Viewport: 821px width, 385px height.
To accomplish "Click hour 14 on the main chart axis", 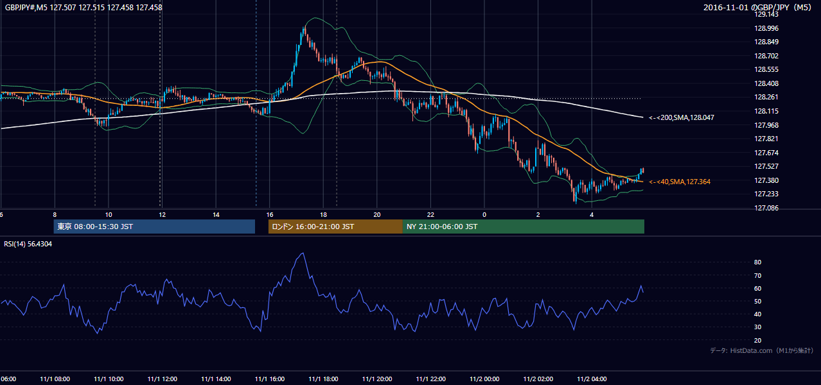I will [x=216, y=214].
